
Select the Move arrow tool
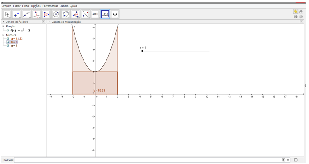coord(7,14)
